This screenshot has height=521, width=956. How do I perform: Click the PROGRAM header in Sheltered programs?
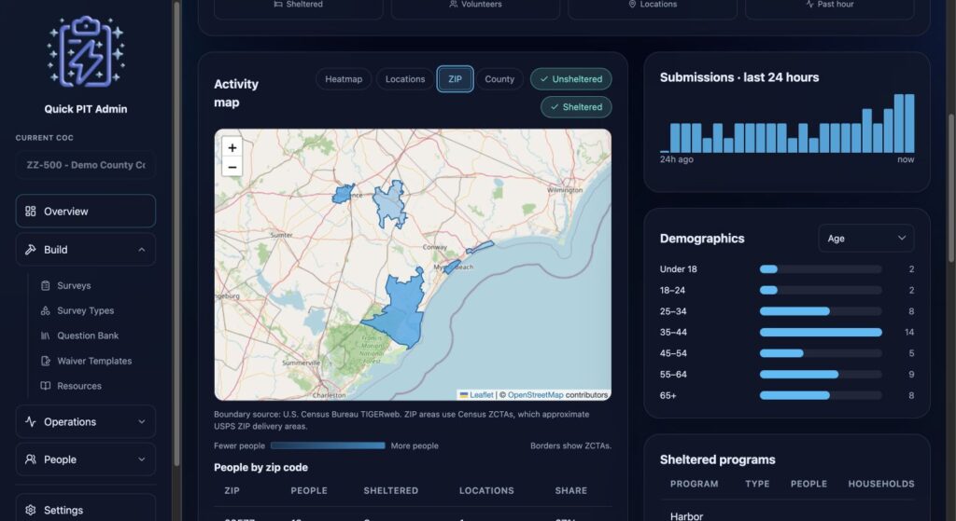pos(694,484)
